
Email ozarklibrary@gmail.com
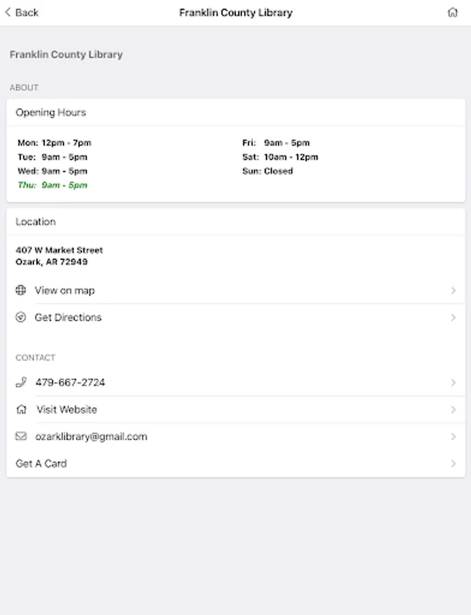tap(92, 437)
